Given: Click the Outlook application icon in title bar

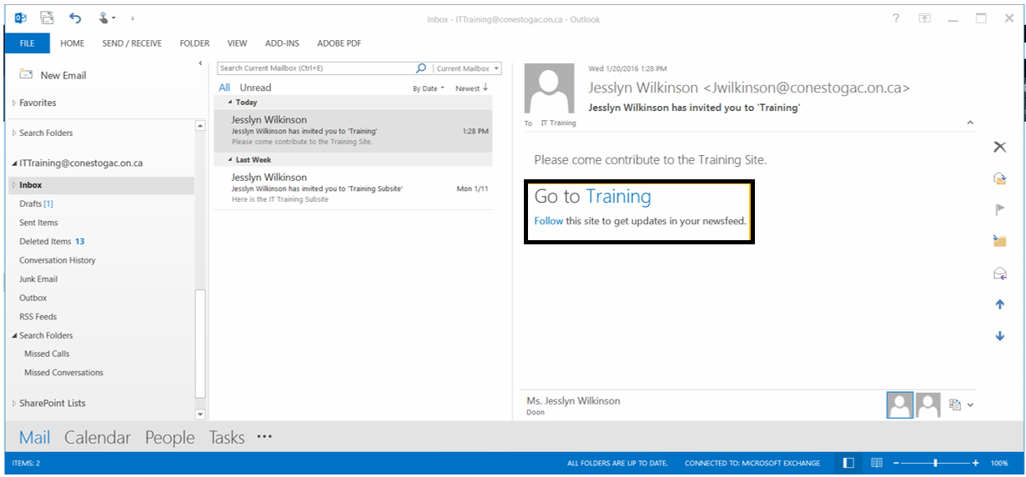Looking at the screenshot, I should 21,18.
